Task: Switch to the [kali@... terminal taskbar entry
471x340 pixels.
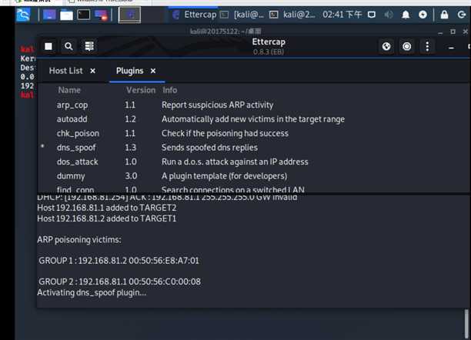Action: tap(242, 15)
